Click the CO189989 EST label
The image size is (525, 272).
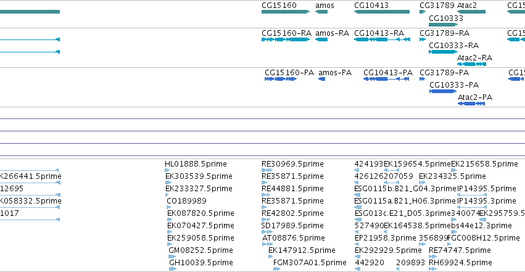tap(186, 201)
